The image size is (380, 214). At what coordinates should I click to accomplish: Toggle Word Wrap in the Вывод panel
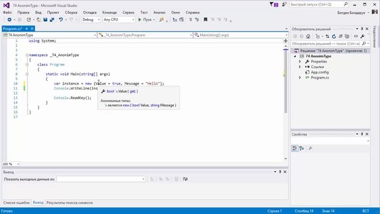coord(185,179)
